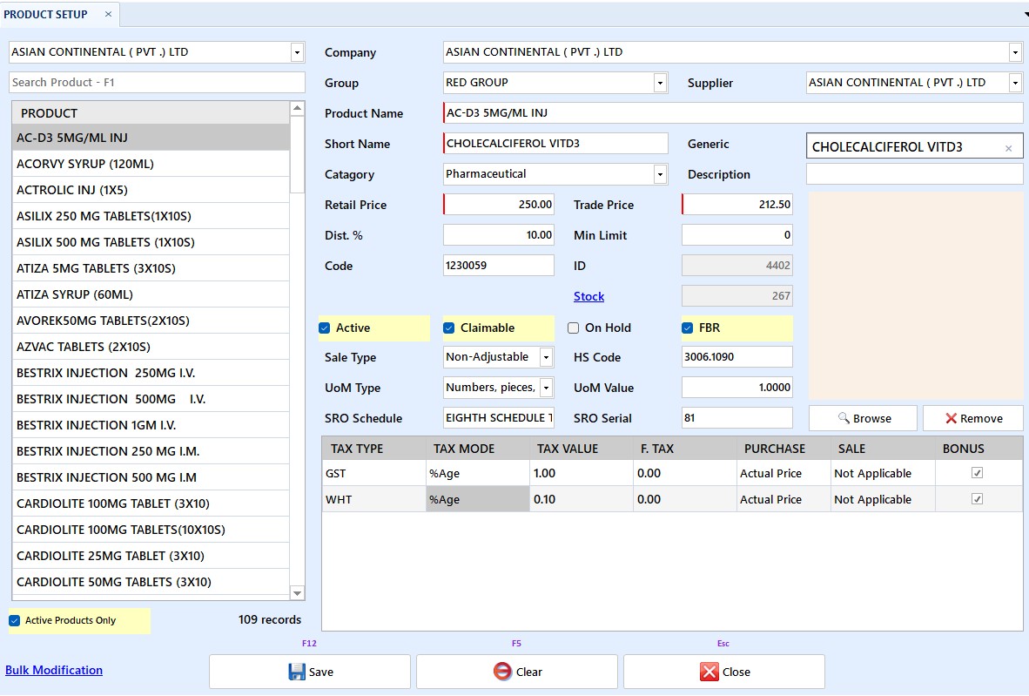Click the UoM Value field
1029x696 pixels.
737,388
